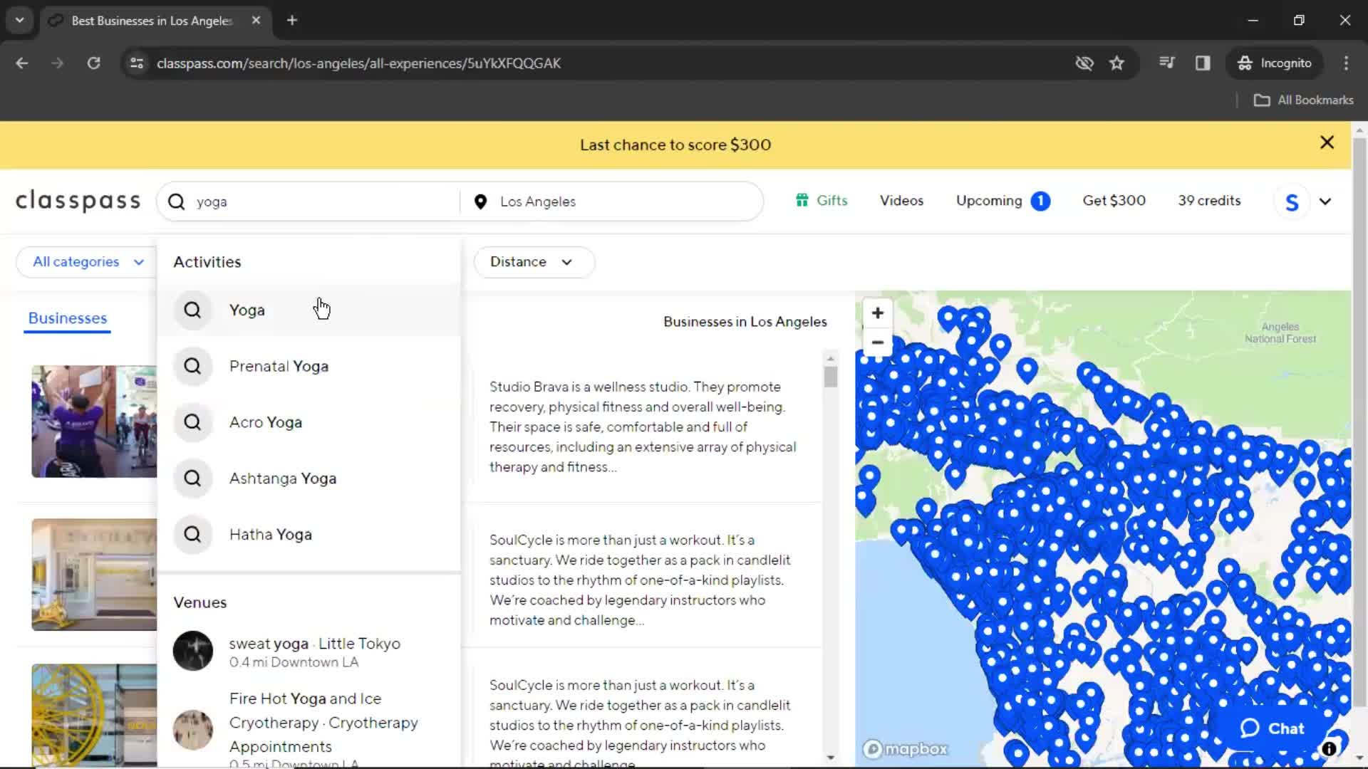Open the Chat bubble widget
The image size is (1368, 769).
click(1273, 728)
